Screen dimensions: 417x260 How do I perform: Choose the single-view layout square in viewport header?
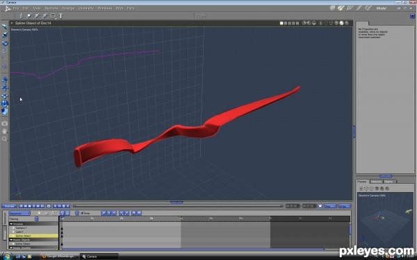281,24
